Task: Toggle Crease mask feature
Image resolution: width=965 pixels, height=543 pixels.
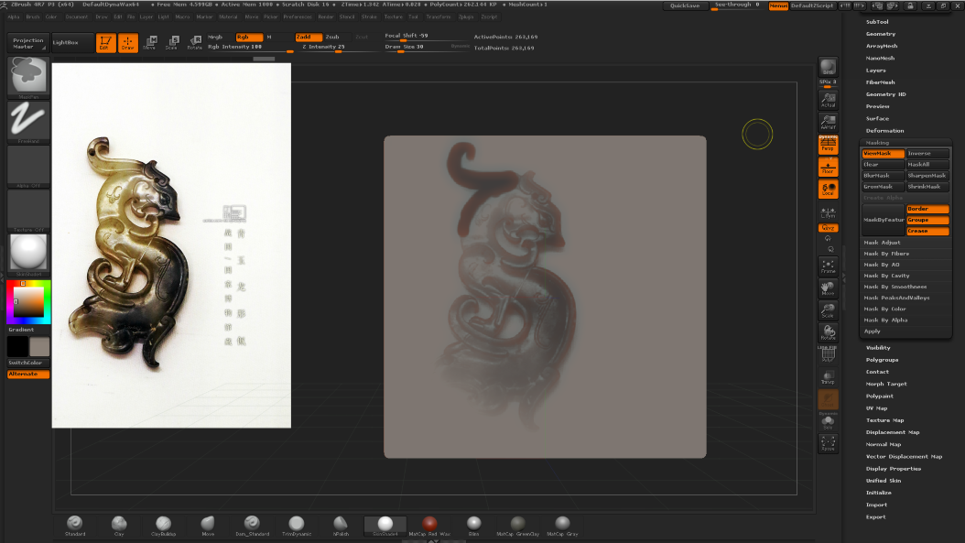Action: coord(927,231)
